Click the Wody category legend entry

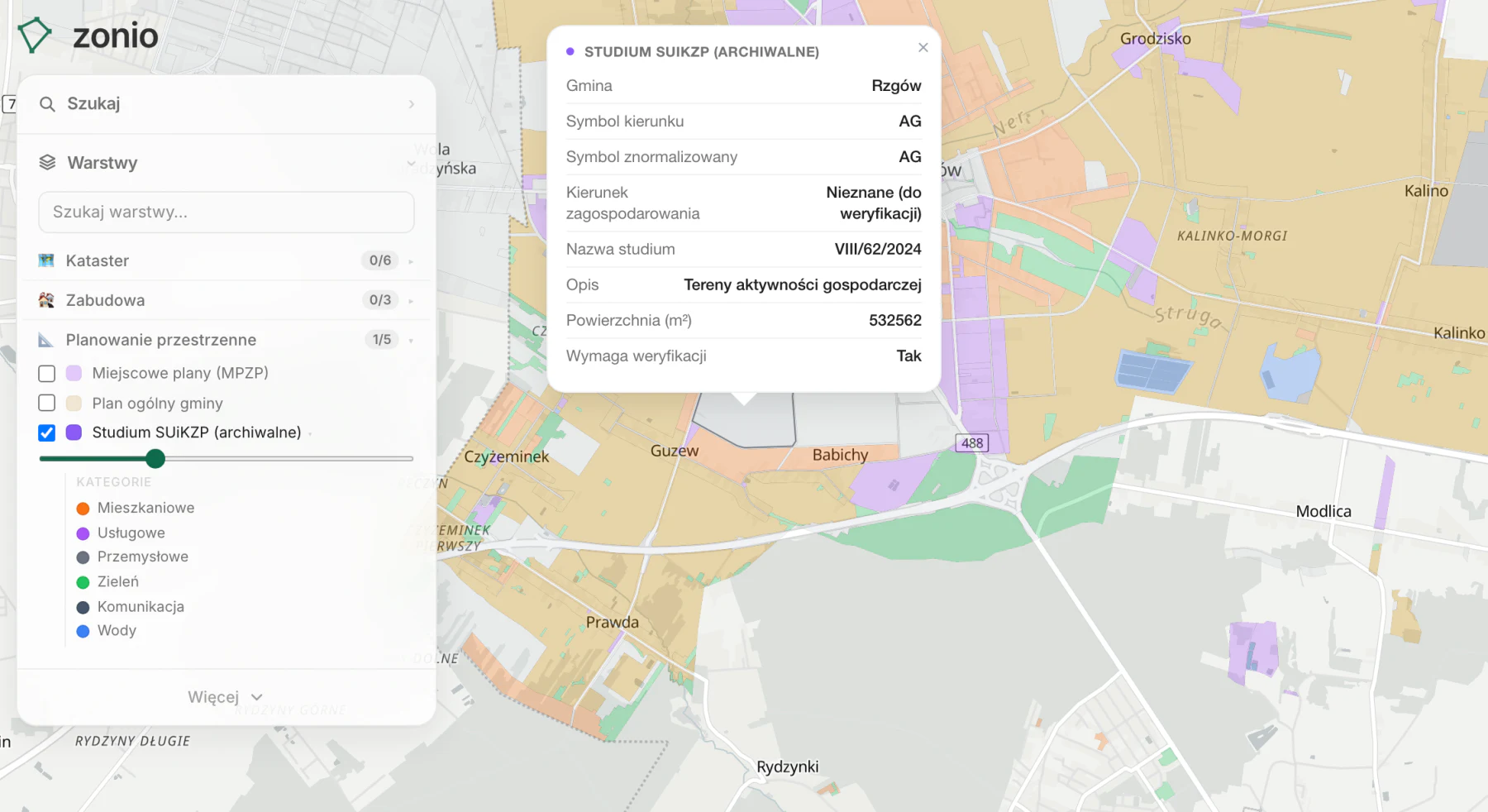106,630
